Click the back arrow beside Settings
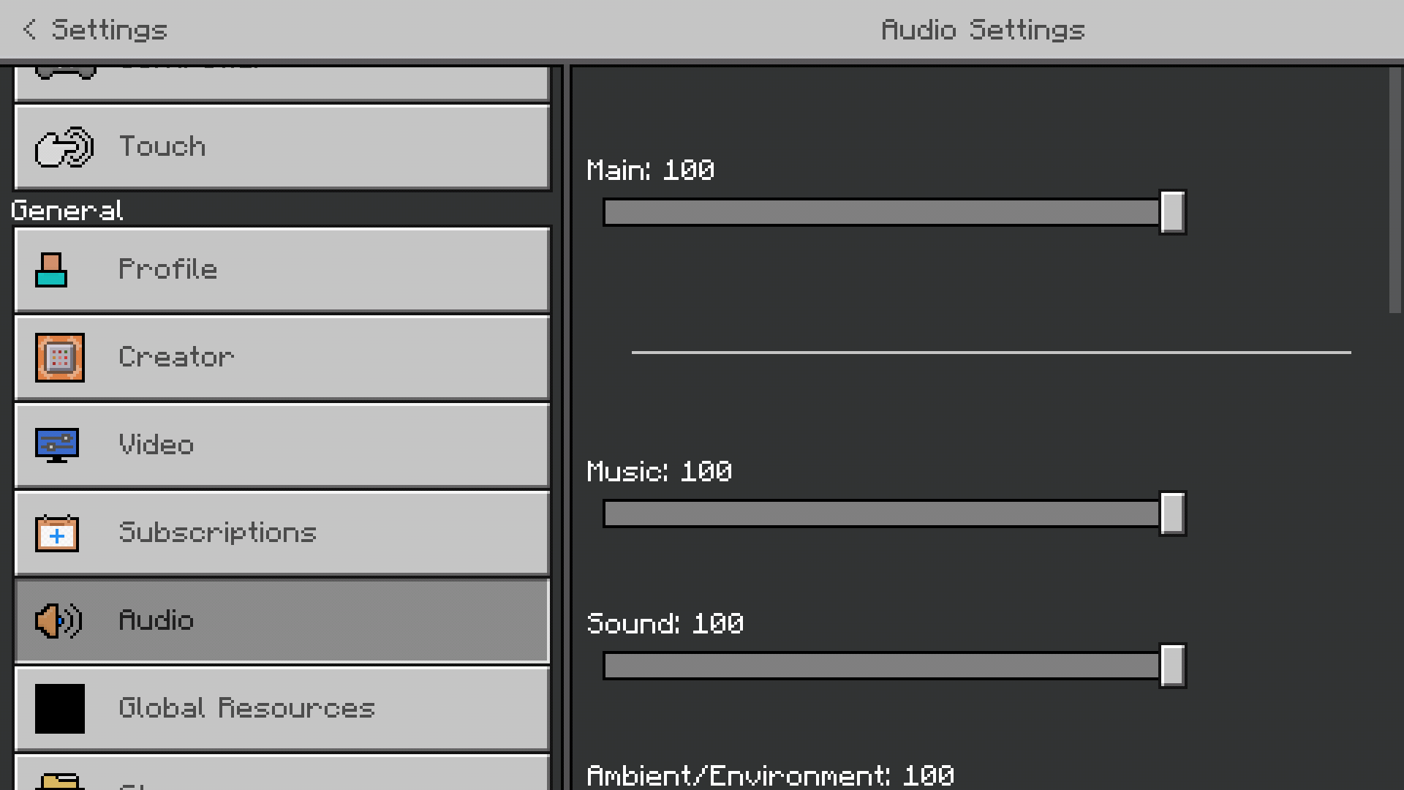The height and width of the screenshot is (790, 1404). [x=29, y=29]
